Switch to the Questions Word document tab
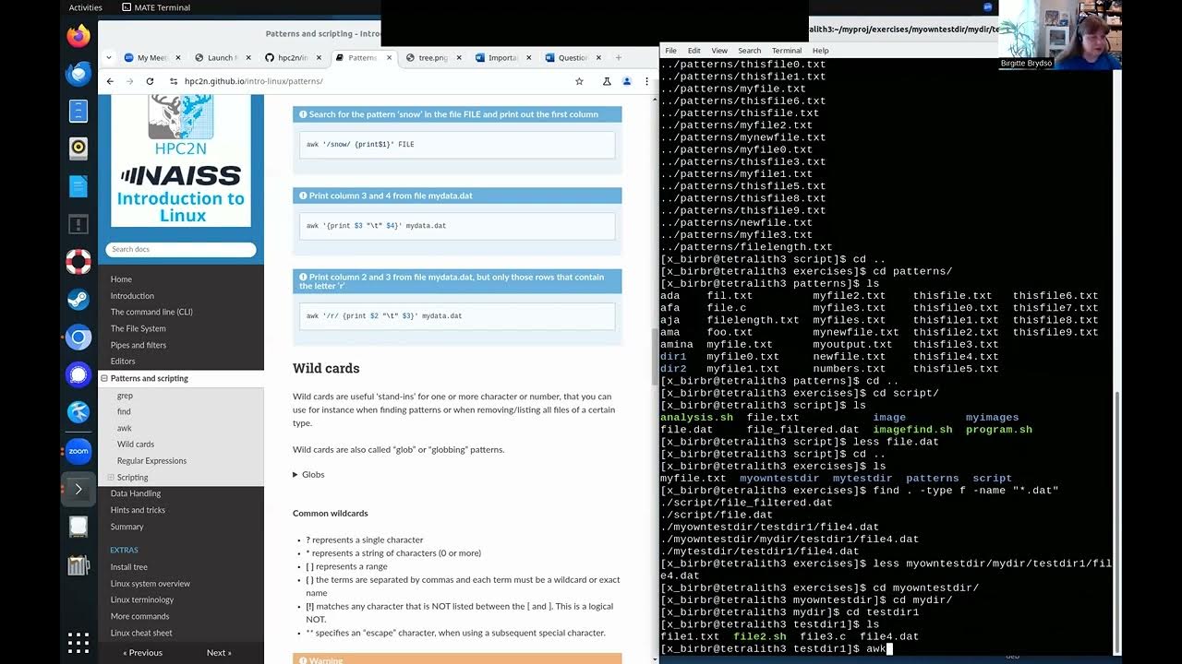Image resolution: width=1182 pixels, height=664 pixels. 573,57
